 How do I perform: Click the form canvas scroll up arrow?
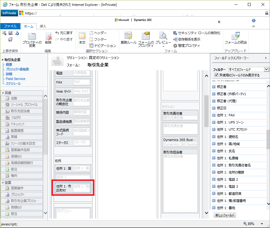206,76
